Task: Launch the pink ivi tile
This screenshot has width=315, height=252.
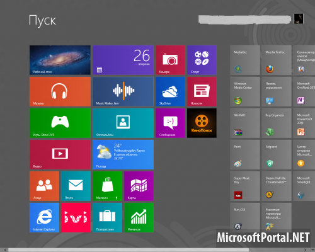Action: coord(76,217)
